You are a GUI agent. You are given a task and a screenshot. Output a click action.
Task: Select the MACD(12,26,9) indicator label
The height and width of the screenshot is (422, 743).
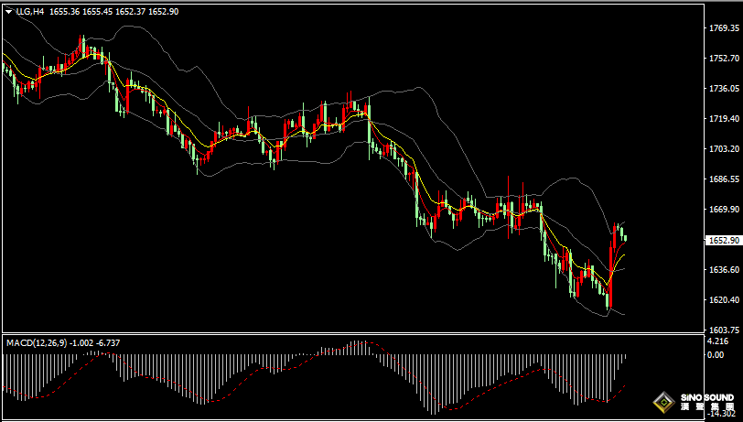click(x=37, y=342)
